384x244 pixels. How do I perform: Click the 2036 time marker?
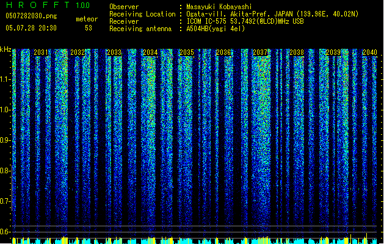coord(223,52)
